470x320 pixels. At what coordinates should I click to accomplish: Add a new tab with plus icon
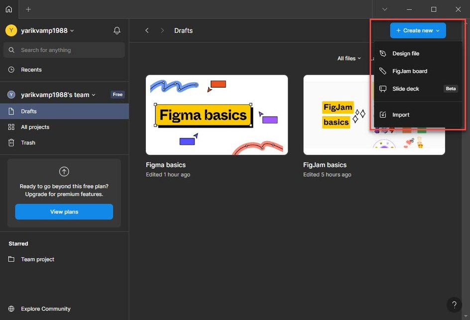coord(28,9)
